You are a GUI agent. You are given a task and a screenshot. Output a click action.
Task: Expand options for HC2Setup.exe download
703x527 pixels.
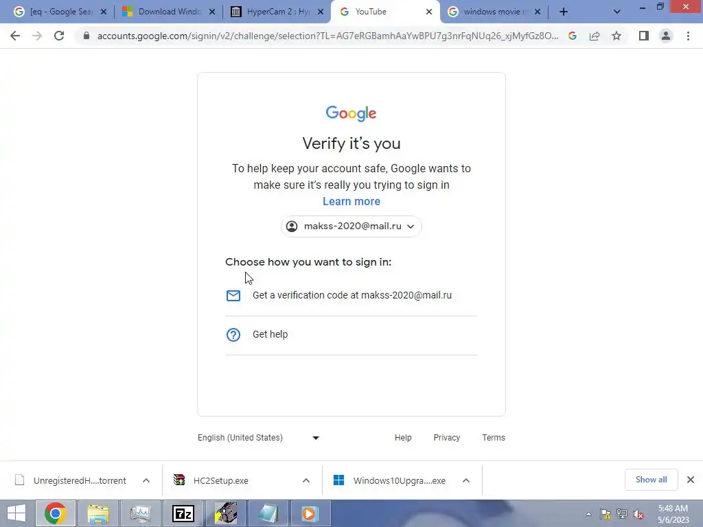pyautogui.click(x=306, y=480)
